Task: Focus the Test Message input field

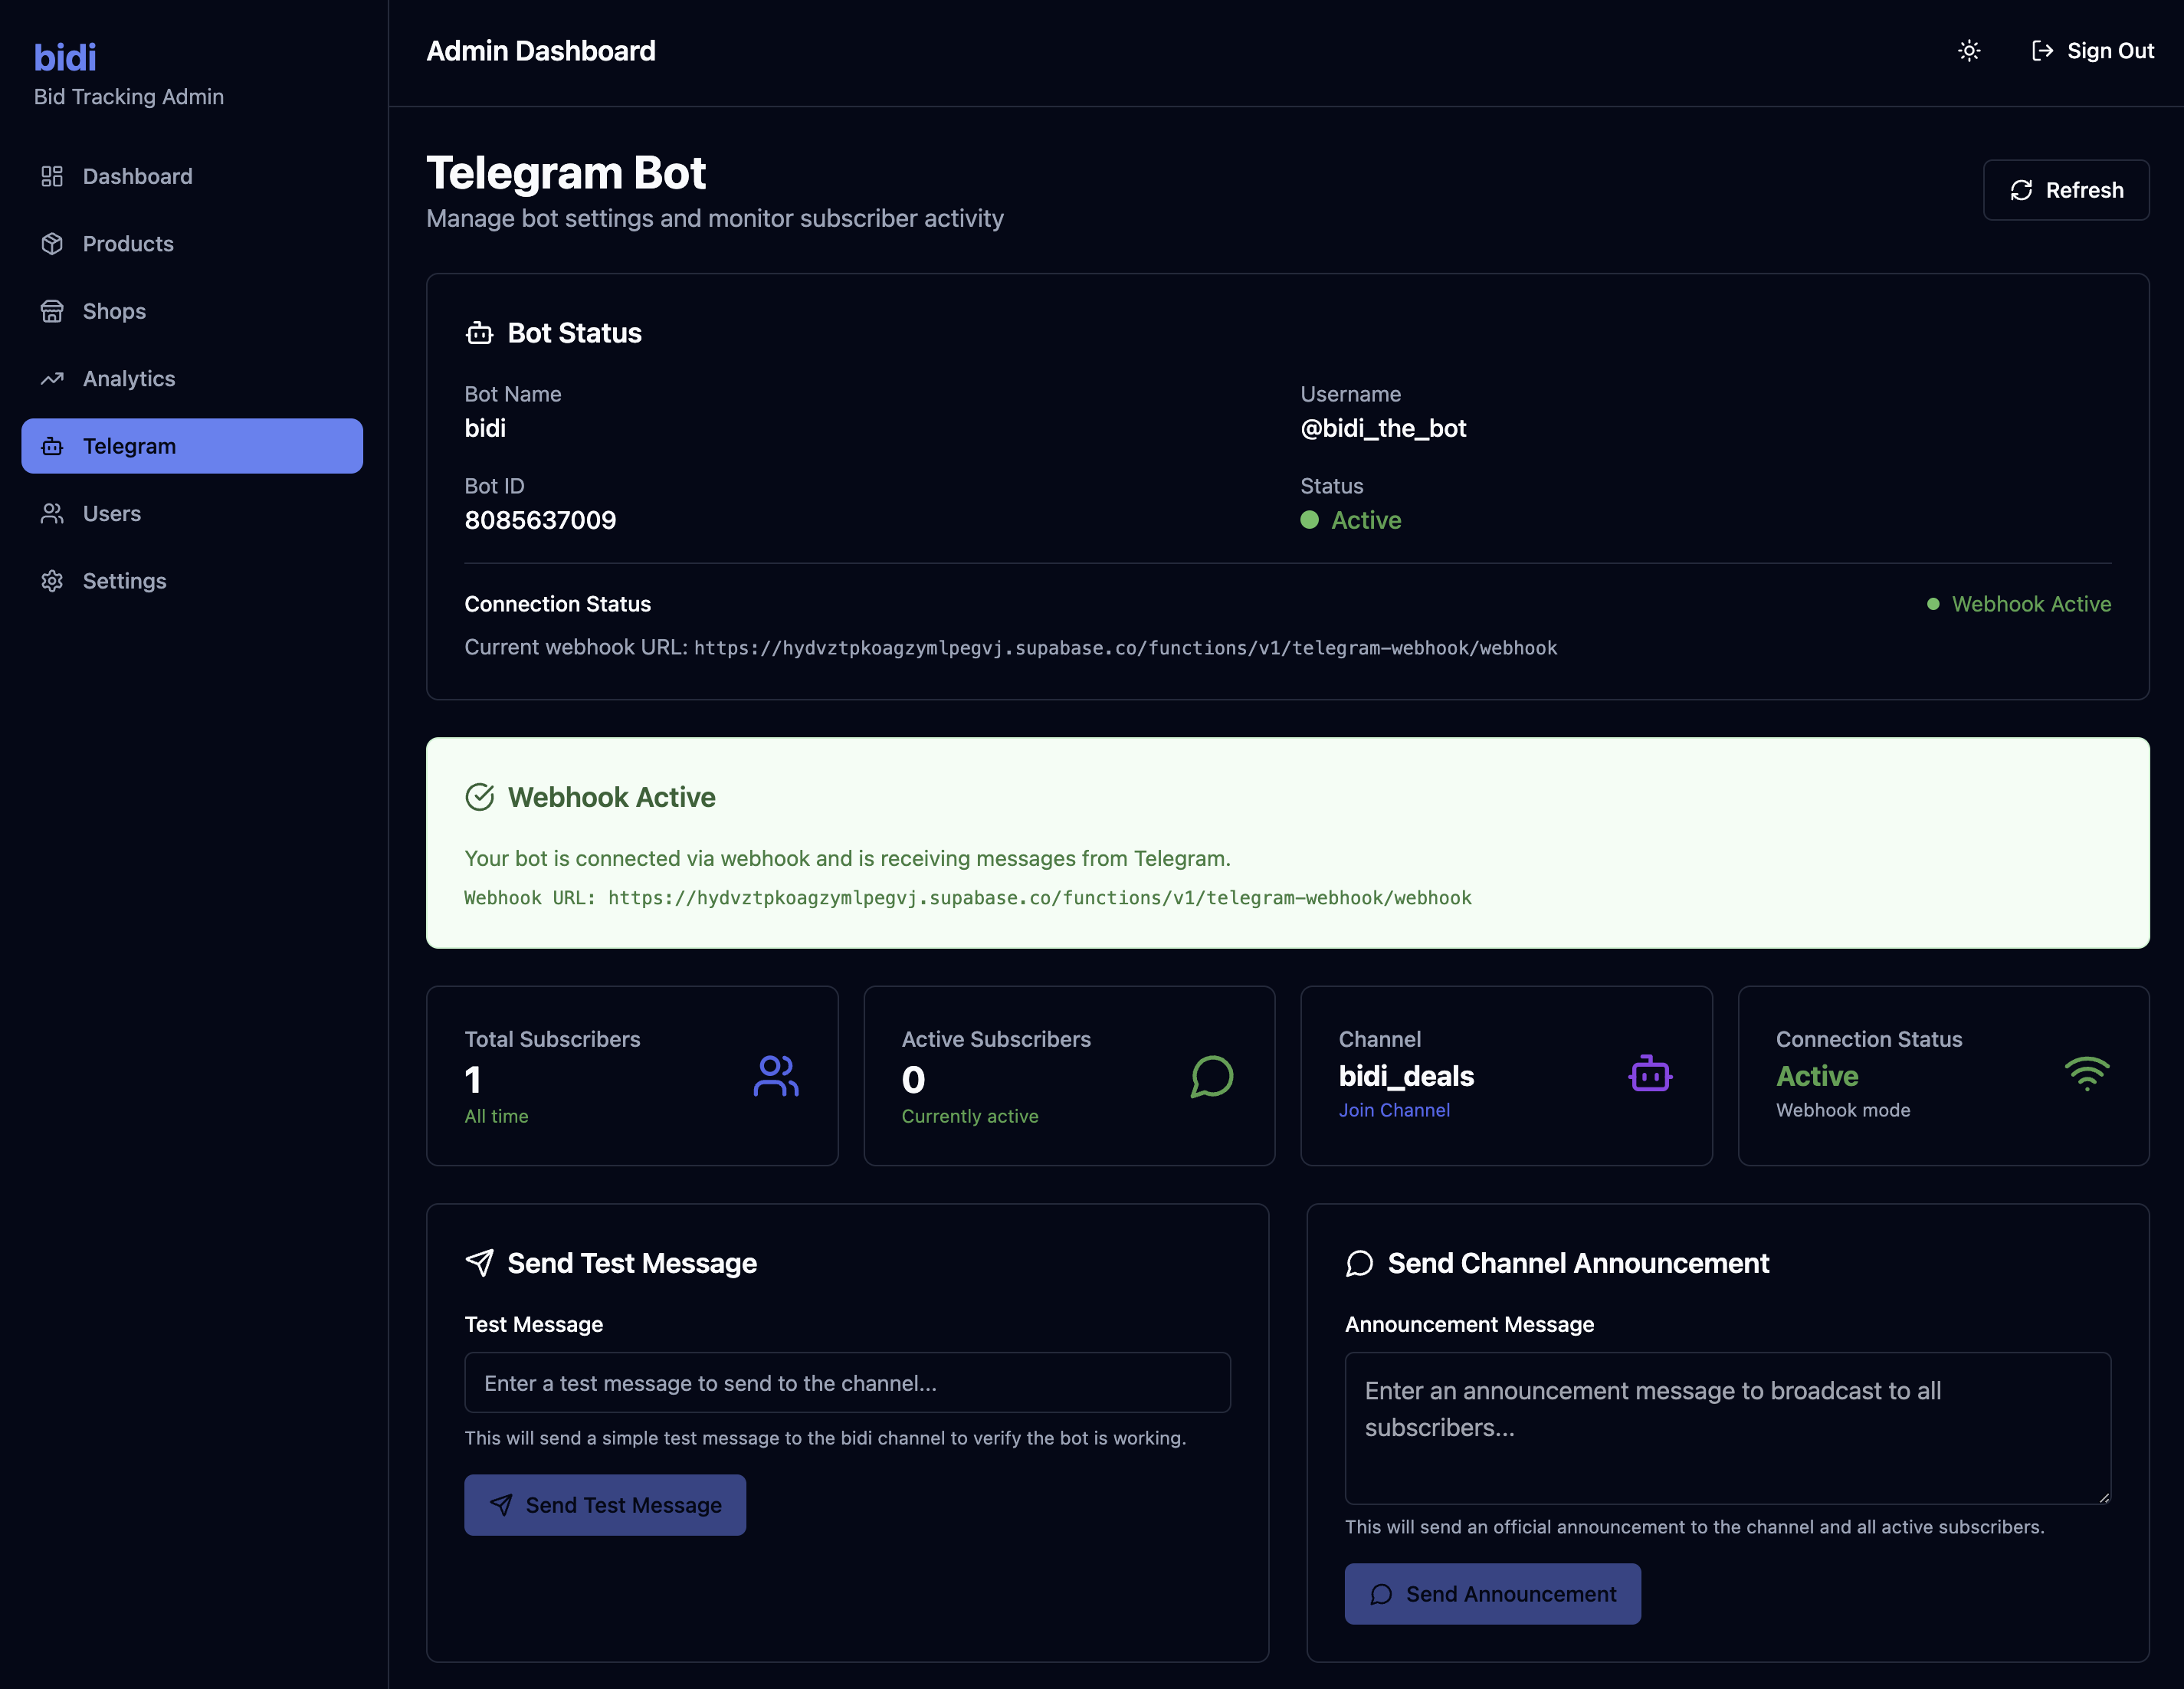Action: click(x=846, y=1383)
